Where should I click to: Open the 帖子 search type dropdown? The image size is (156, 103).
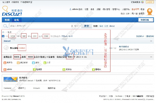(x=77, y=26)
